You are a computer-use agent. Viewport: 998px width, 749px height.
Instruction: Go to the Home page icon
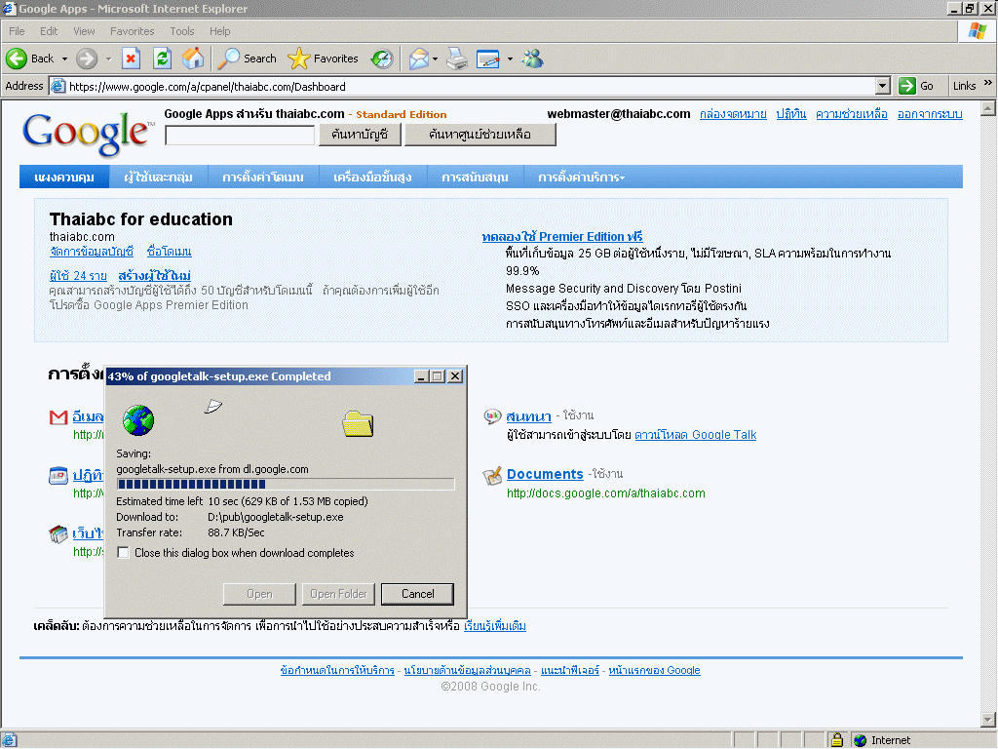tap(193, 59)
